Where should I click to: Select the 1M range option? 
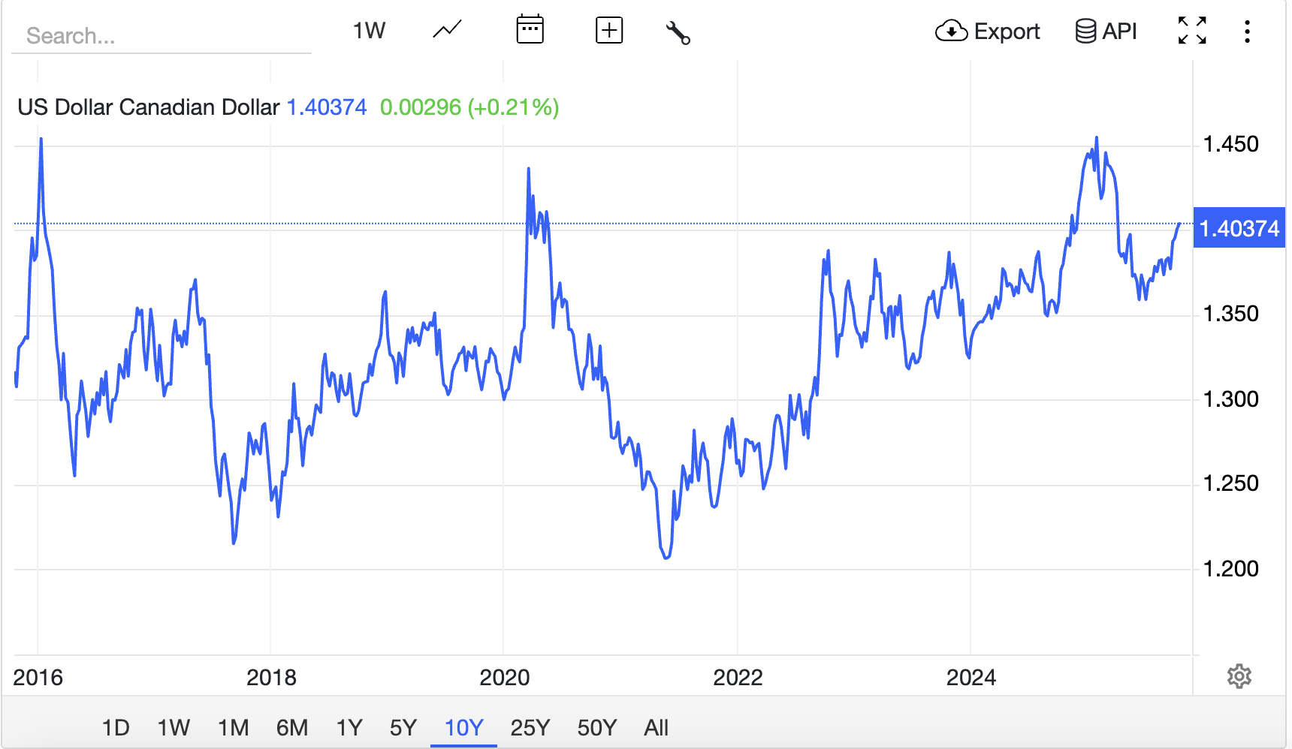(x=233, y=727)
